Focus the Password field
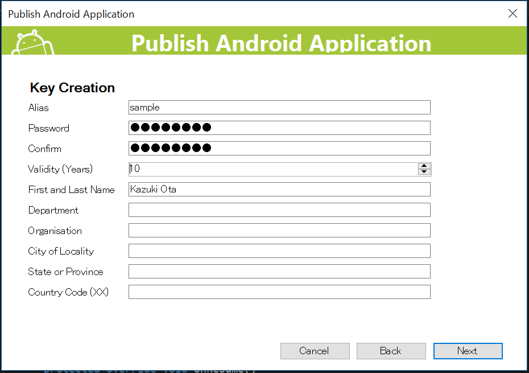Image resolution: width=529 pixels, height=373 pixels. click(279, 128)
